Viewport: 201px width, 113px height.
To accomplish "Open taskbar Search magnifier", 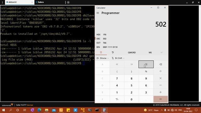I will 10,110.
